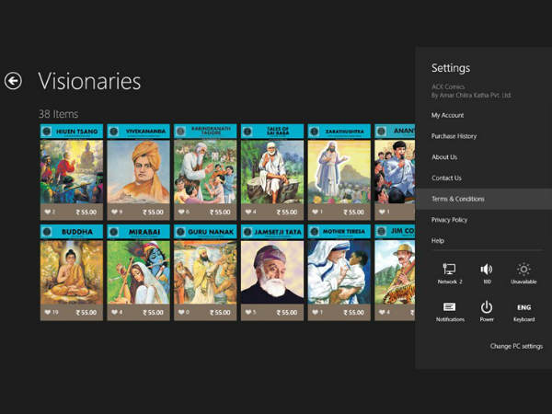Favorite Zarathushtra using its heart icon
The image size is (552, 414).
(315, 212)
